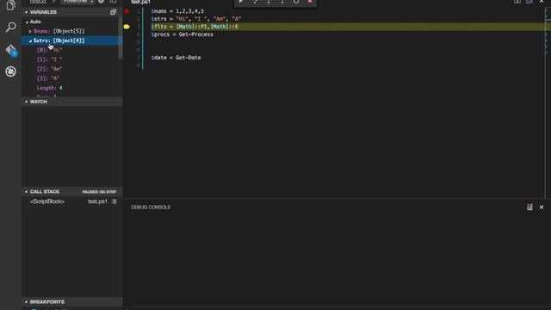Open the Explorer files view icon
551x310 pixels.
[x=10, y=5]
